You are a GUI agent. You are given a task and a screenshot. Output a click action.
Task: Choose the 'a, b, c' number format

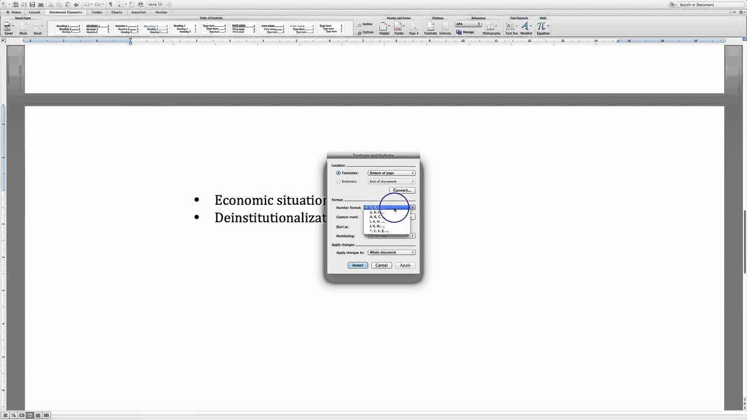(x=386, y=212)
